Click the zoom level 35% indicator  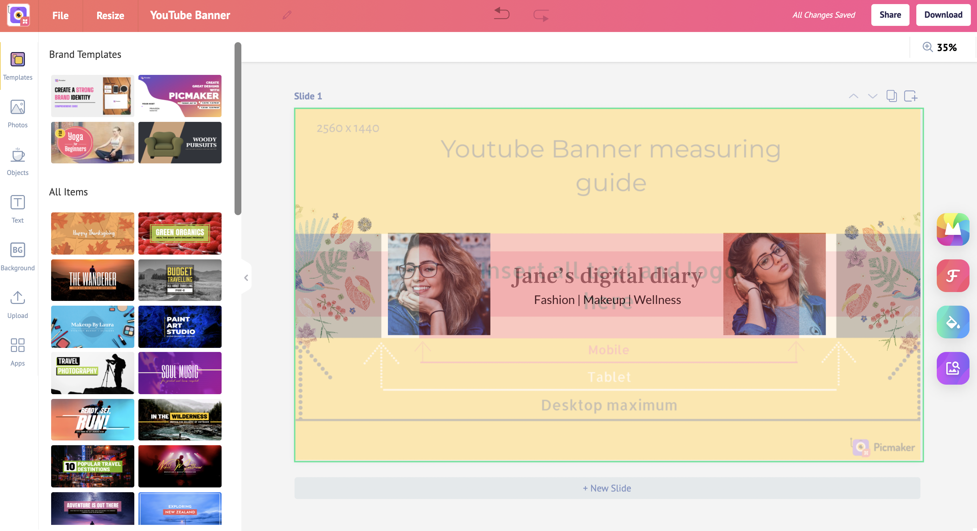pos(946,46)
